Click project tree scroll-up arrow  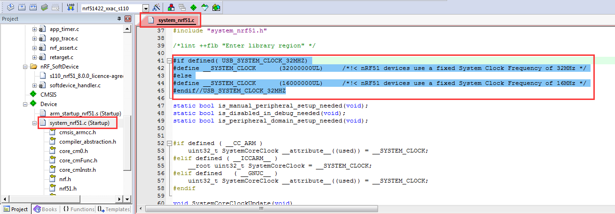pos(127,29)
